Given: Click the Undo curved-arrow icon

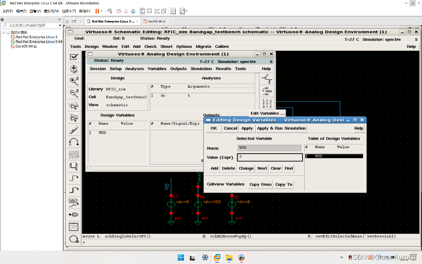Looking at the screenshot, I should pos(74,142).
